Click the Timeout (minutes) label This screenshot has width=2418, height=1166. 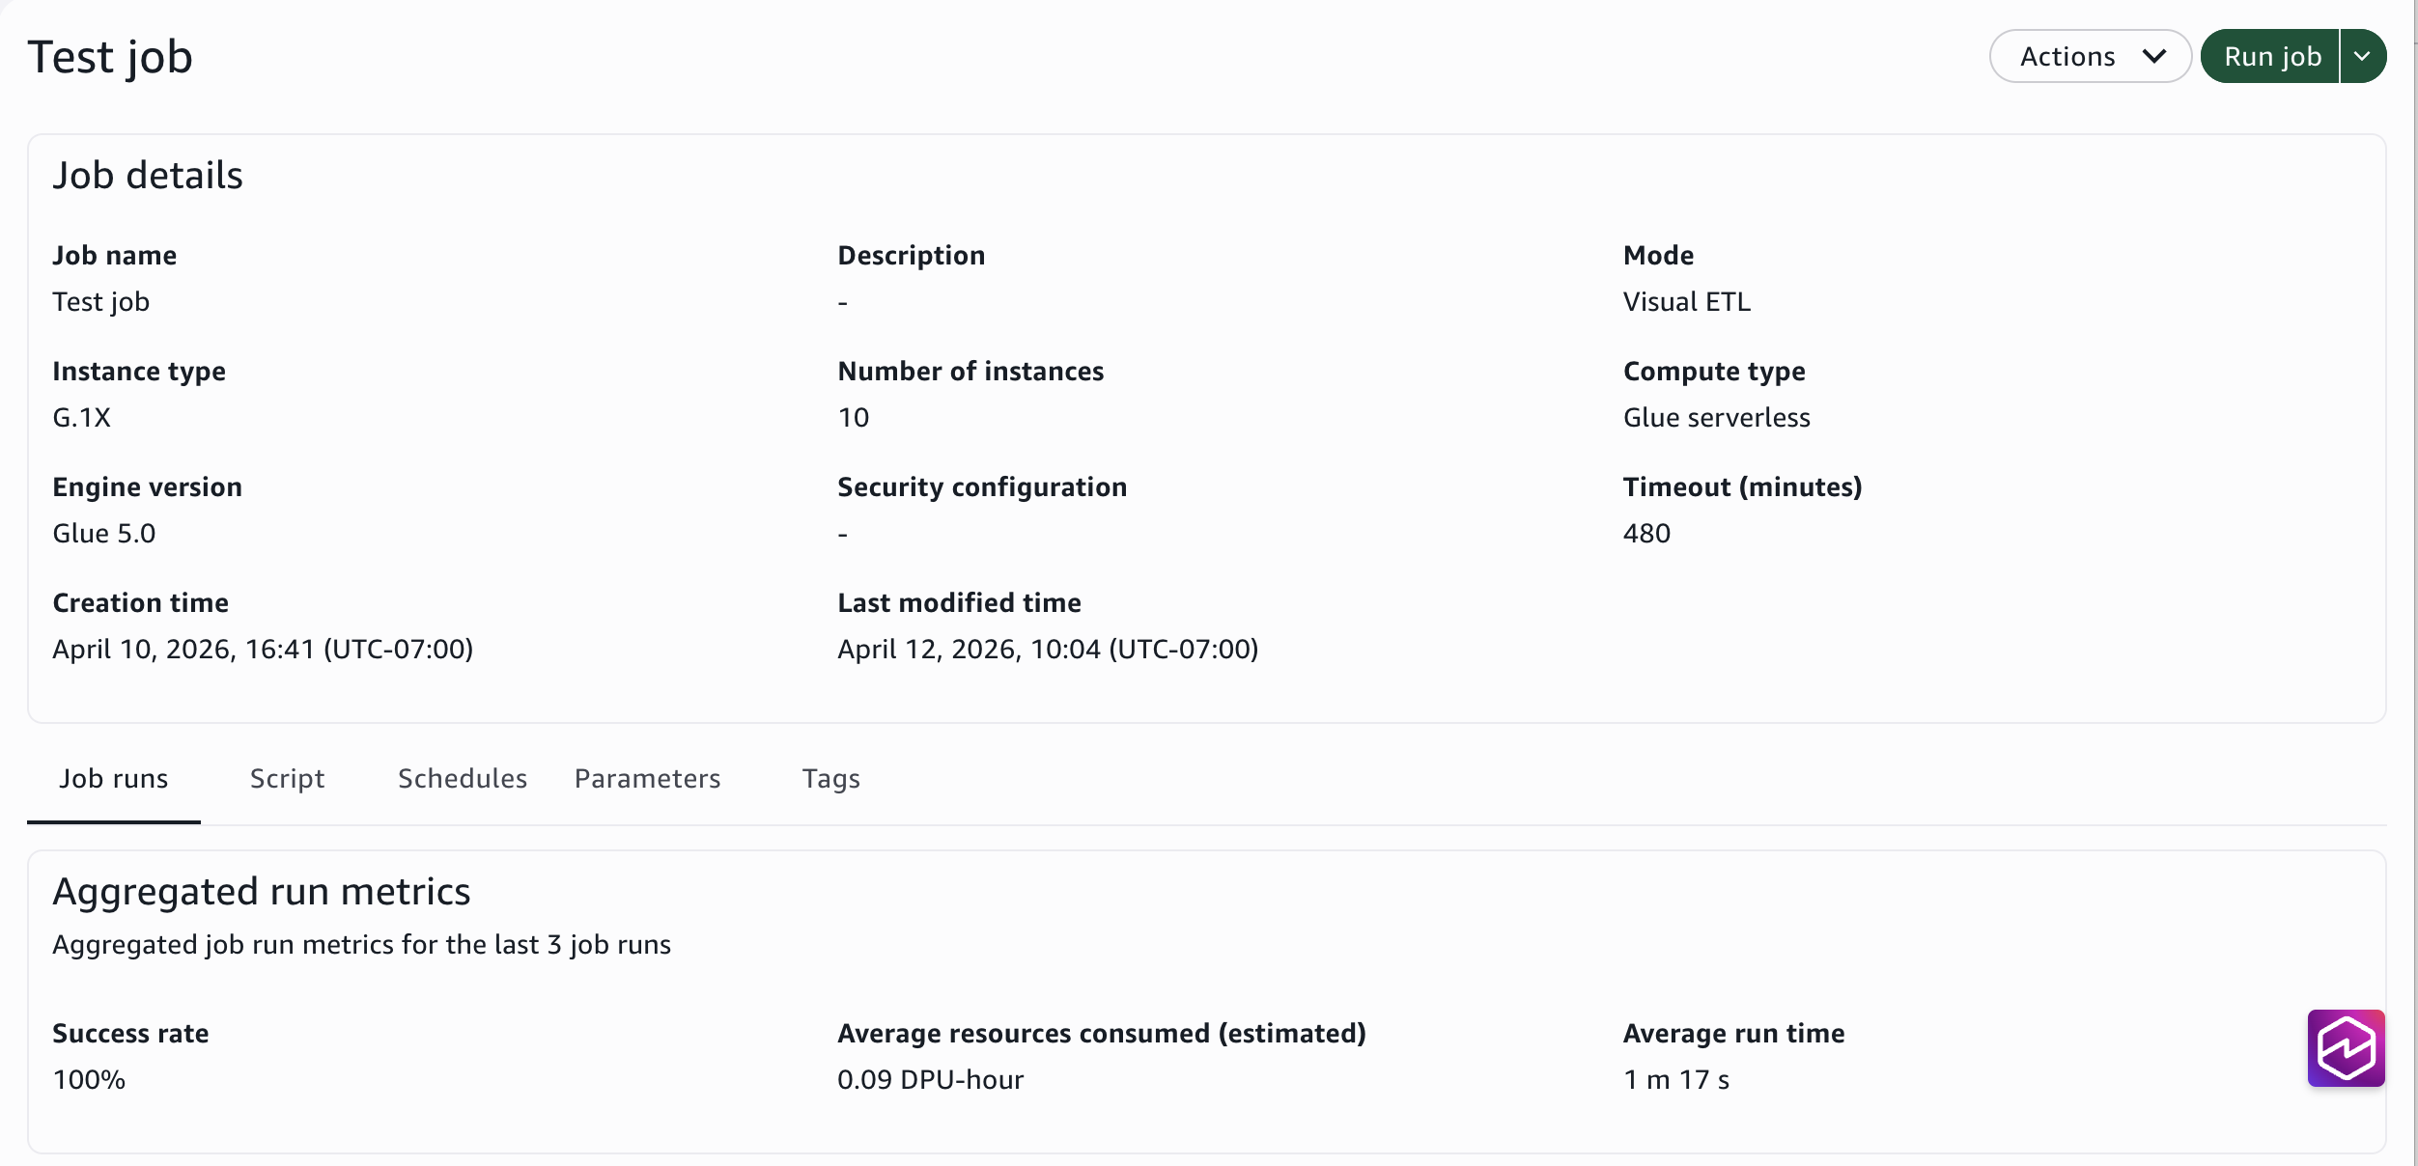pos(1743,487)
